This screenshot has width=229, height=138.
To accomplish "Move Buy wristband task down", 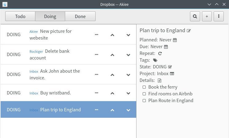I will click(x=128, y=93).
